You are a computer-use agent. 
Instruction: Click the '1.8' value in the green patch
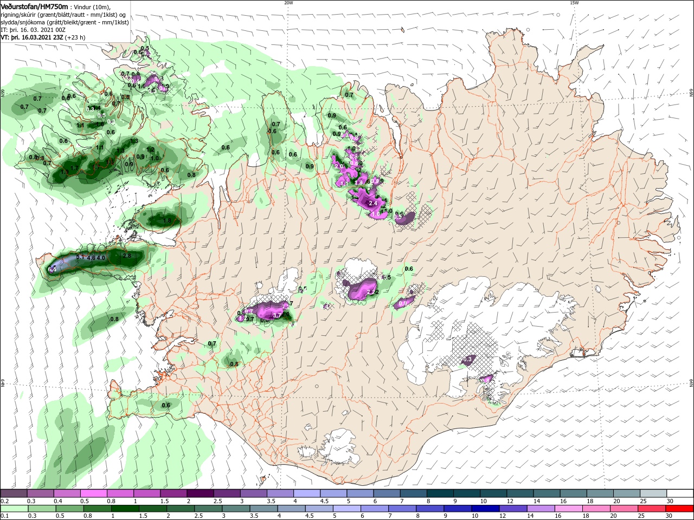coord(167,220)
